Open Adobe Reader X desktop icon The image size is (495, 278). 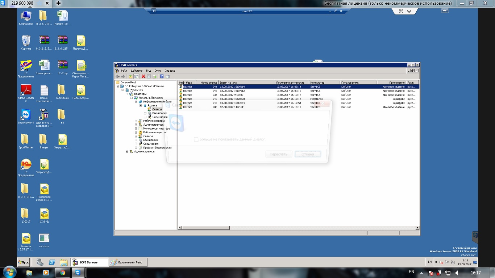[26, 92]
